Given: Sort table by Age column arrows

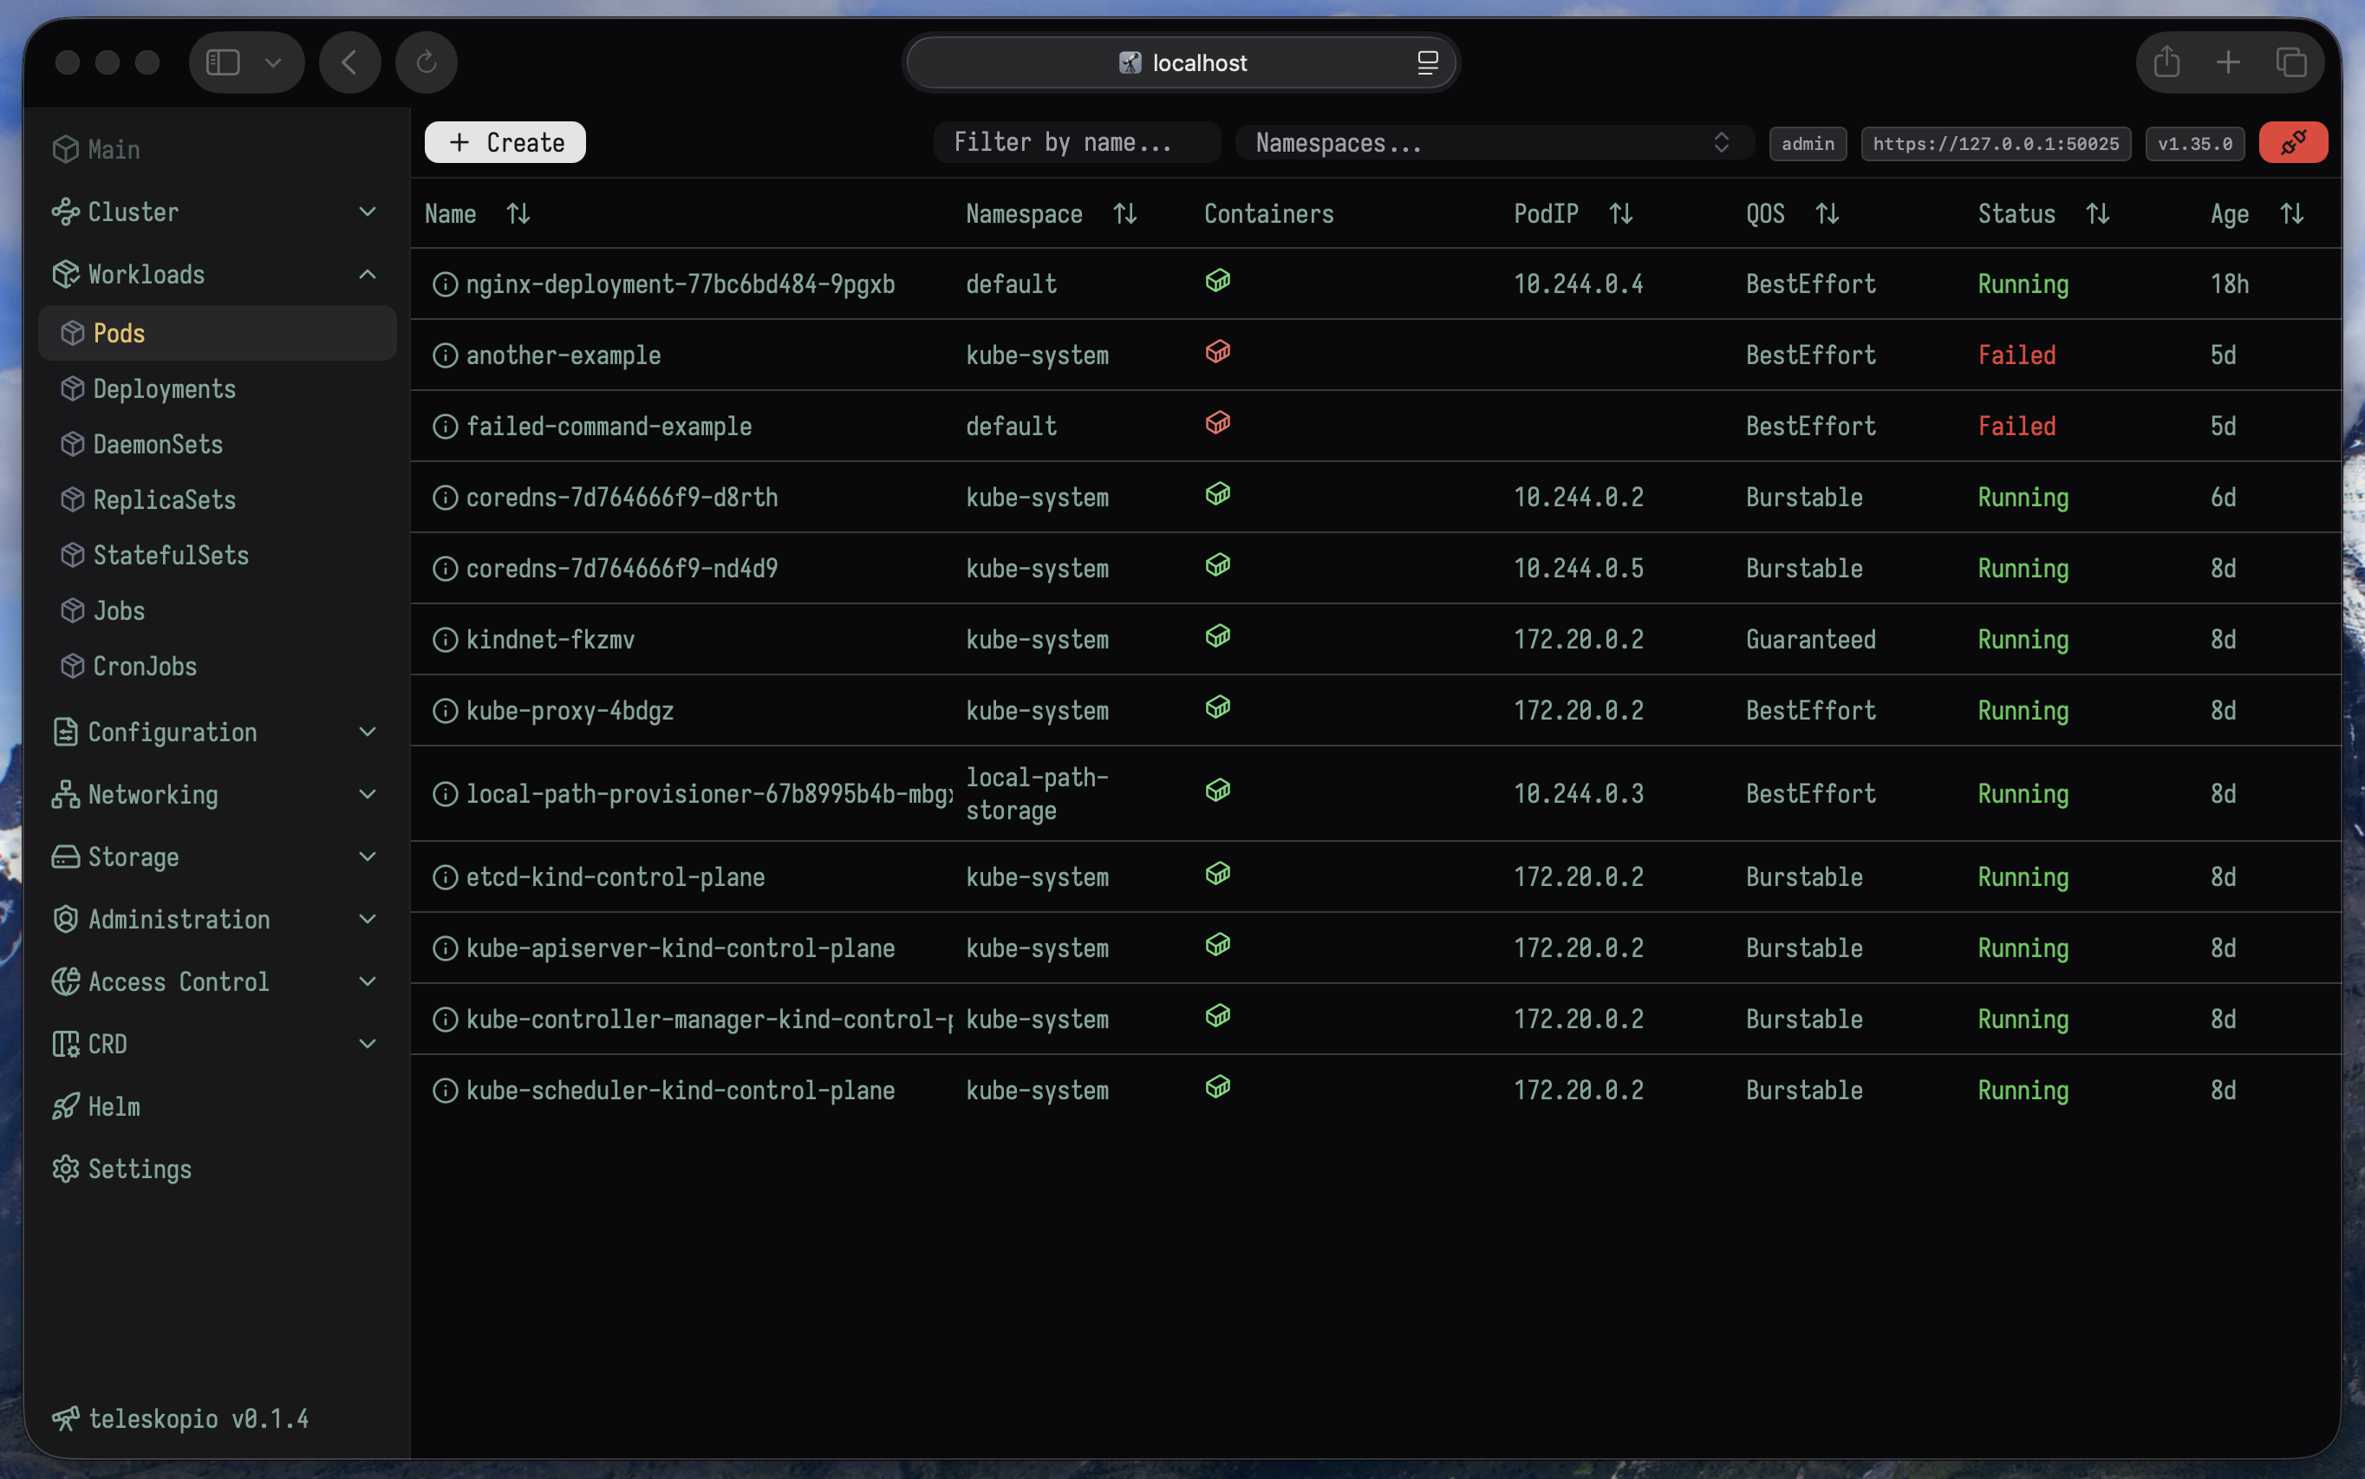Looking at the screenshot, I should (2291, 213).
